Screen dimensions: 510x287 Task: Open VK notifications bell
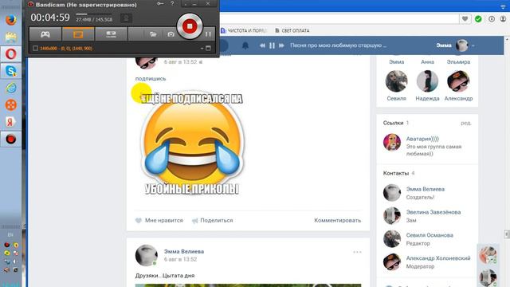[245, 45]
